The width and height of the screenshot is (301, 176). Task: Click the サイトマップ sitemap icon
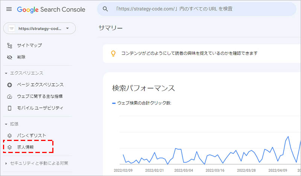[10, 45]
